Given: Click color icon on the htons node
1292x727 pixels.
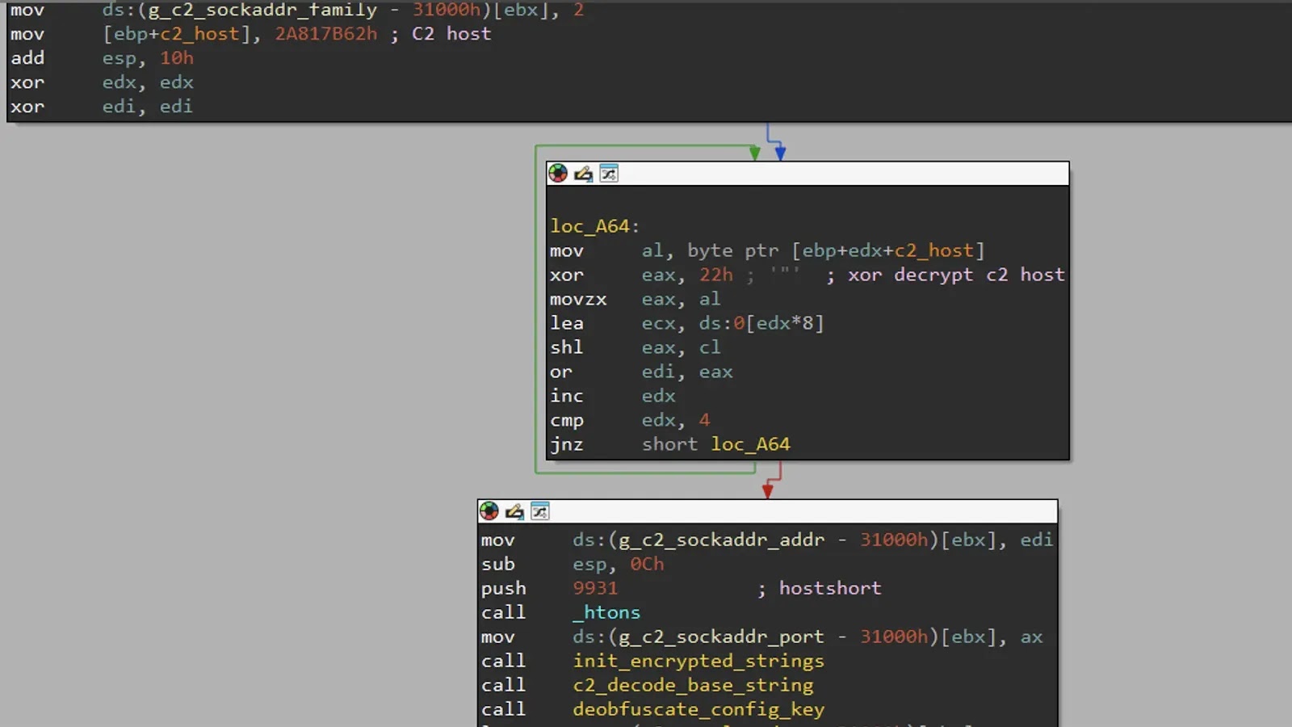Looking at the screenshot, I should point(489,511).
